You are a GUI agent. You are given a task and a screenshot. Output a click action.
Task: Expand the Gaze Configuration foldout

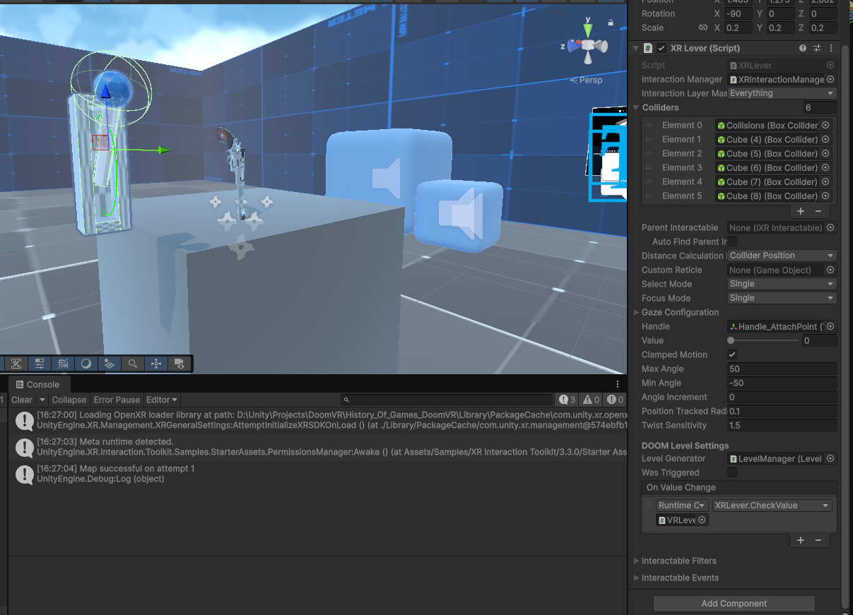pyautogui.click(x=636, y=312)
